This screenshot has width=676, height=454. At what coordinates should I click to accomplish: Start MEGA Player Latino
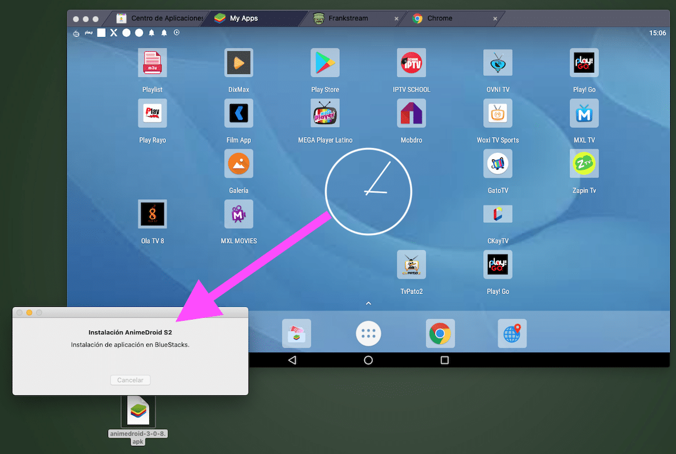(x=325, y=113)
